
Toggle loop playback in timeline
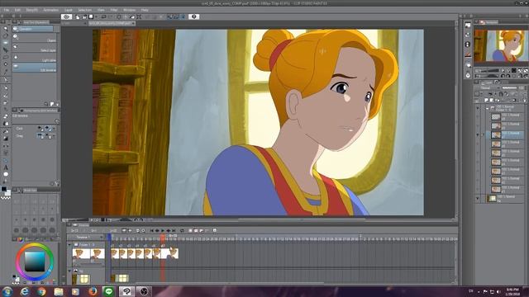point(182,231)
